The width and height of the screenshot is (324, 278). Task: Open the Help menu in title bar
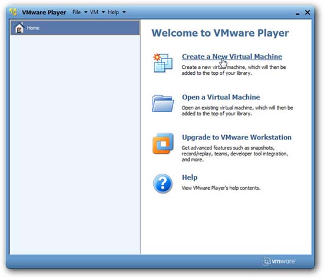pos(113,12)
